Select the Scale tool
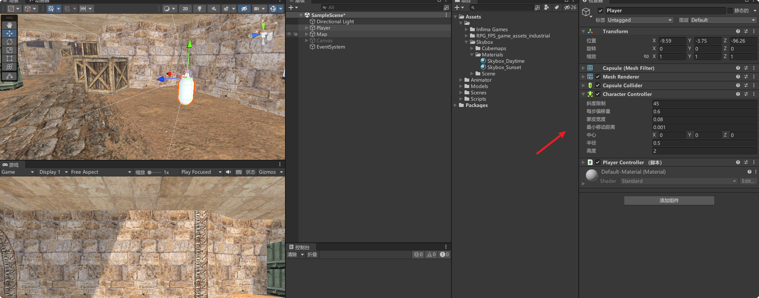 click(x=9, y=50)
